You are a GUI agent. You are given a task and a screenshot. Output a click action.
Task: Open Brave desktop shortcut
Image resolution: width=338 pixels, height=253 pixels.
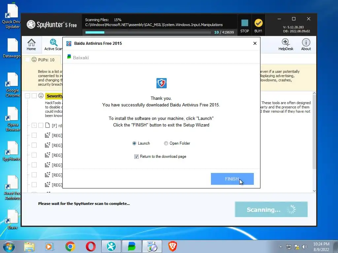coord(12,220)
